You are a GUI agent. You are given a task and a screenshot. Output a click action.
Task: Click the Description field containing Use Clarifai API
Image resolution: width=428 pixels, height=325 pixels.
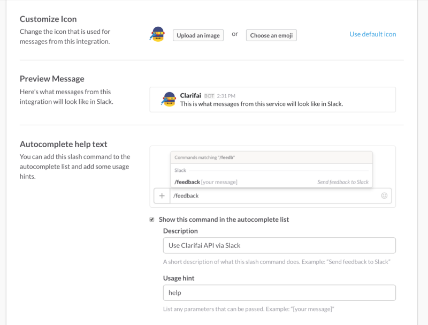[279, 245]
